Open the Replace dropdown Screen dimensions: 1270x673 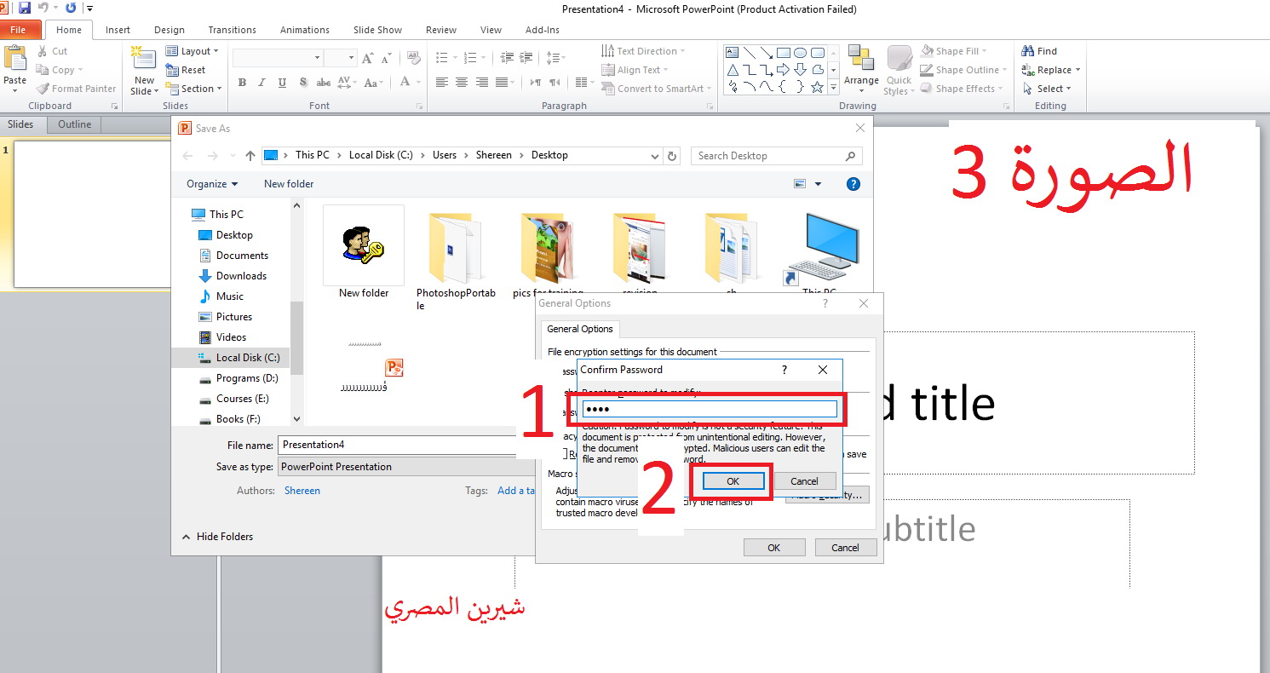[x=1049, y=70]
